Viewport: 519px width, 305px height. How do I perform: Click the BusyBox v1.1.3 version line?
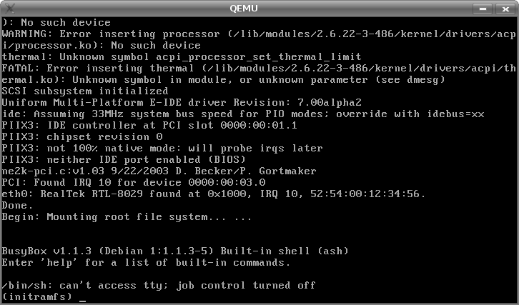coord(175,251)
